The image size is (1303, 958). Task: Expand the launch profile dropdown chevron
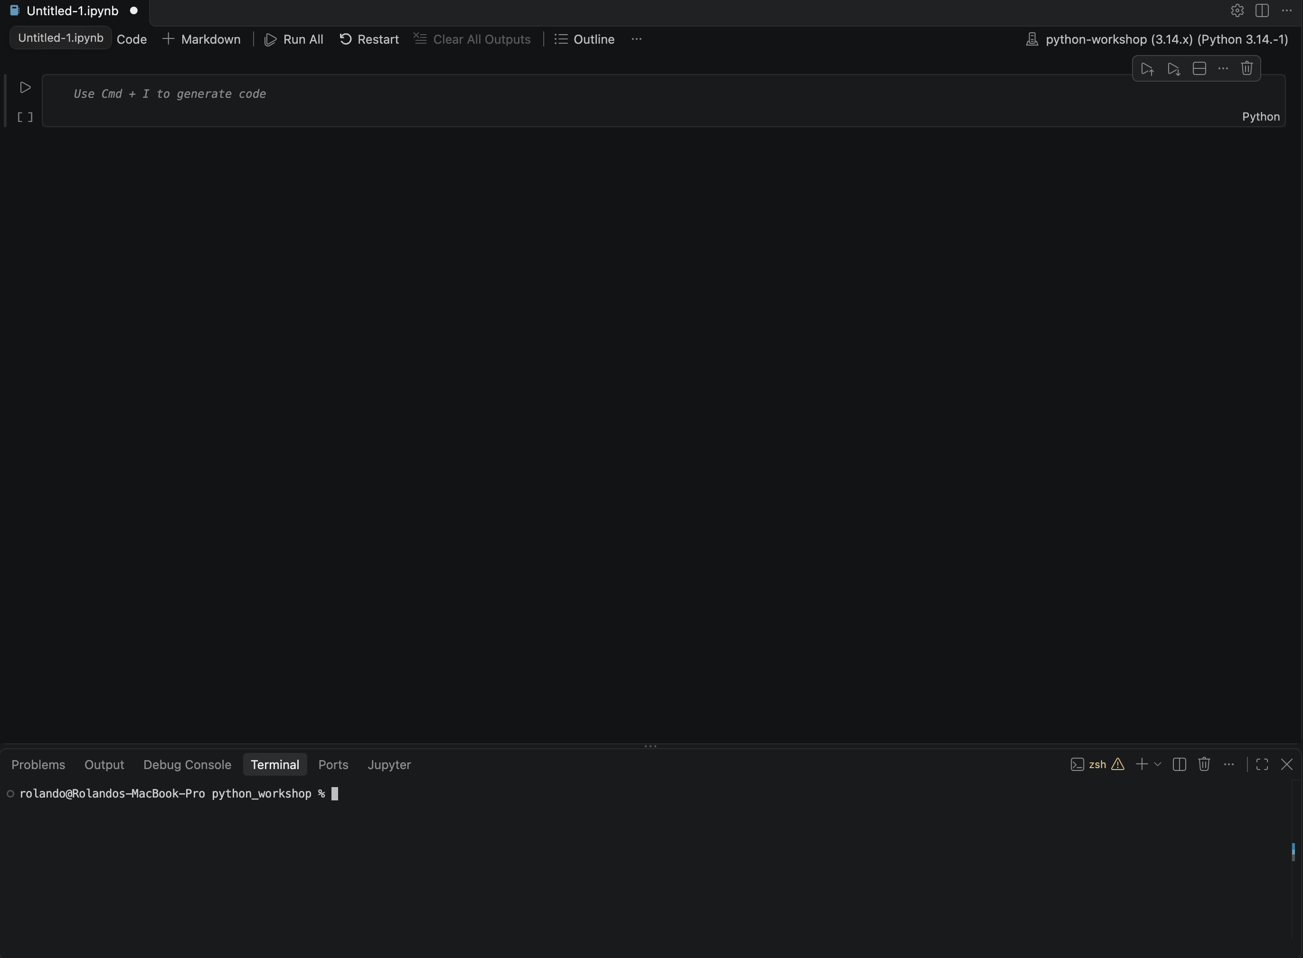point(1157,764)
